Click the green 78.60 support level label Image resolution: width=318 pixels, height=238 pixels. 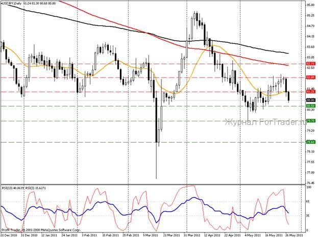[x=310, y=142]
